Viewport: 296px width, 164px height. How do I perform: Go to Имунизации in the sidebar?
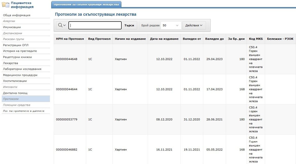click(x=12, y=27)
